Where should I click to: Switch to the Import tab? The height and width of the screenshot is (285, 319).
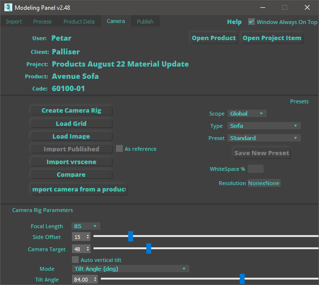pyautogui.click(x=14, y=22)
